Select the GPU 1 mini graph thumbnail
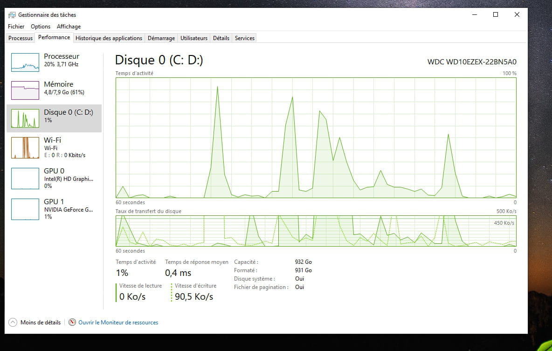 25,209
